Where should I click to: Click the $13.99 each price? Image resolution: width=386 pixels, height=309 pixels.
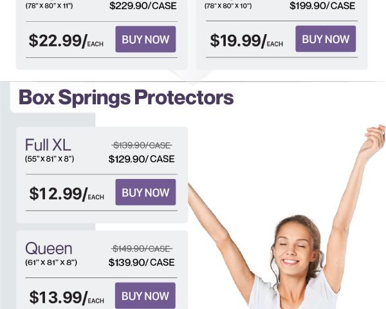(66, 297)
